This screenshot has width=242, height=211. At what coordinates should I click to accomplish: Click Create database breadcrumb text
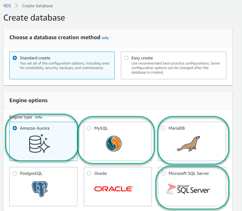37,6
